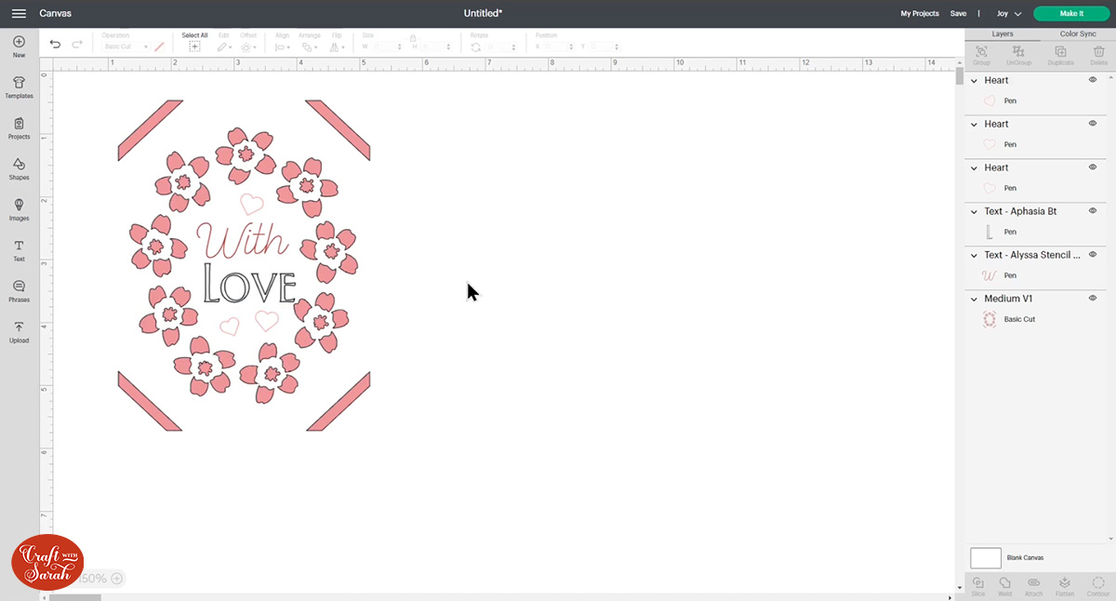This screenshot has height=601, width=1116.
Task: Click the Blank Canvas color swatch
Action: (986, 557)
